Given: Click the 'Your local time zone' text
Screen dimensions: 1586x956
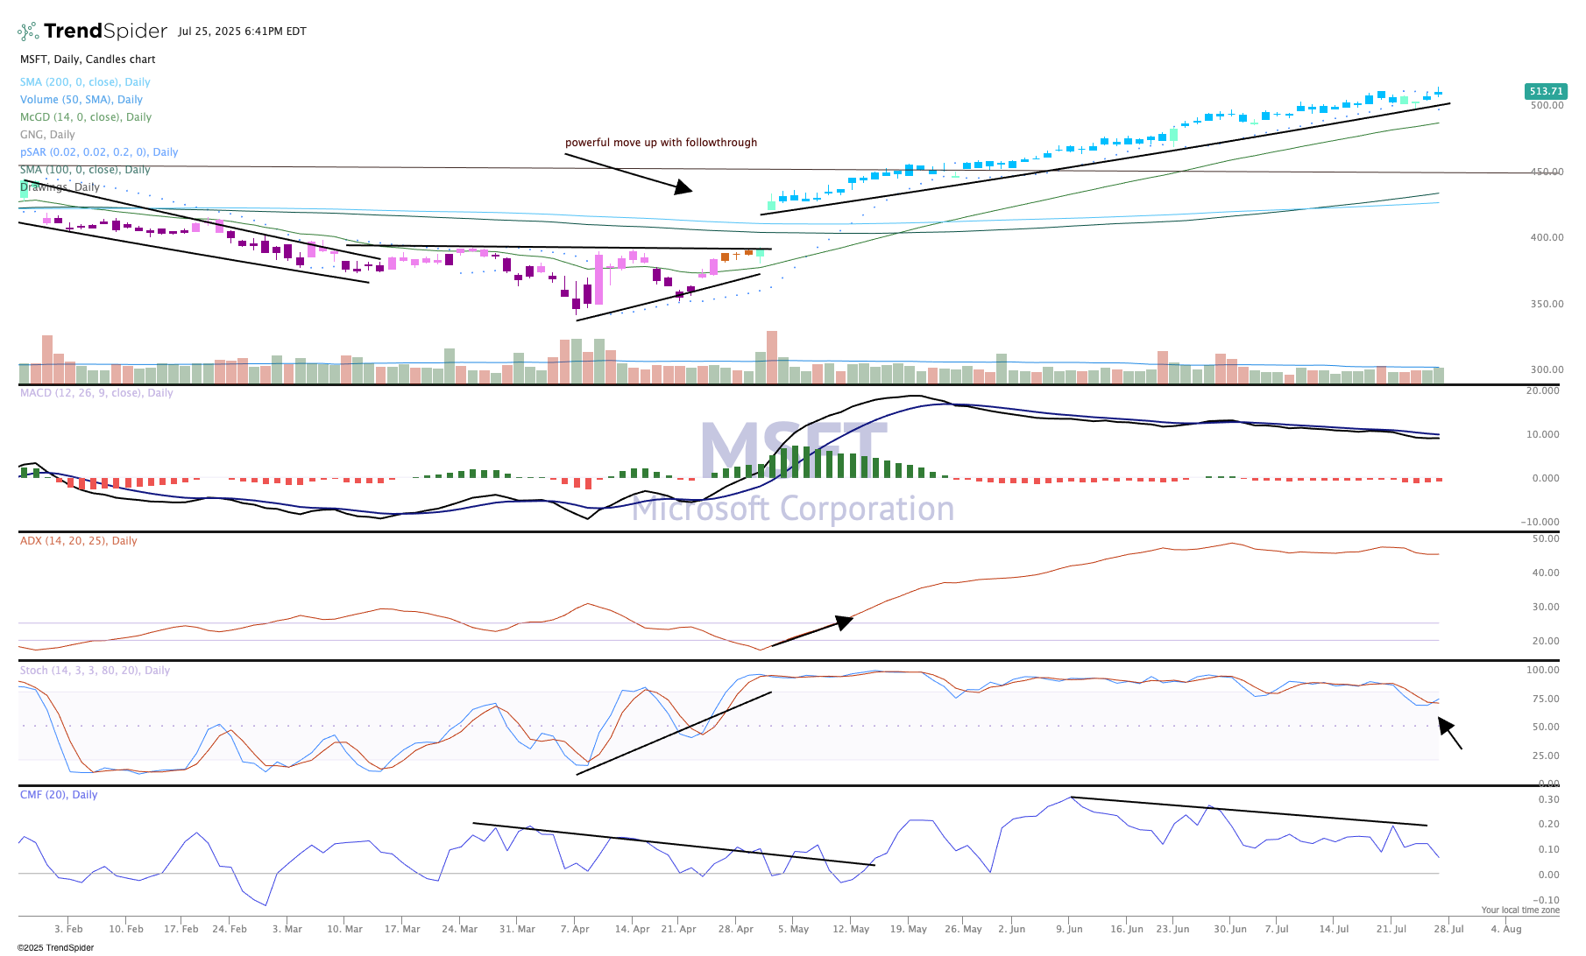Looking at the screenshot, I should coord(1520,910).
